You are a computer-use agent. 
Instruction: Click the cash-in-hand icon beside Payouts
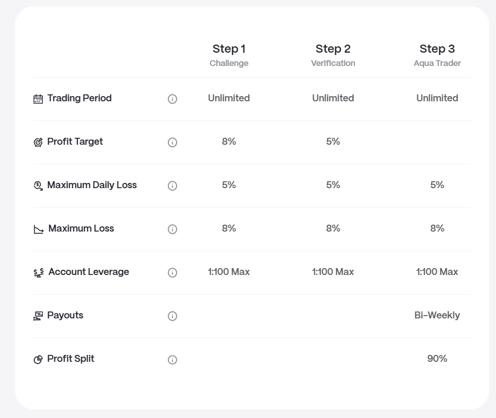click(38, 316)
